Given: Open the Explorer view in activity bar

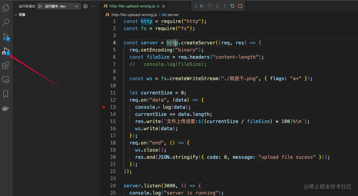Looking at the screenshot, I should point(6,8).
